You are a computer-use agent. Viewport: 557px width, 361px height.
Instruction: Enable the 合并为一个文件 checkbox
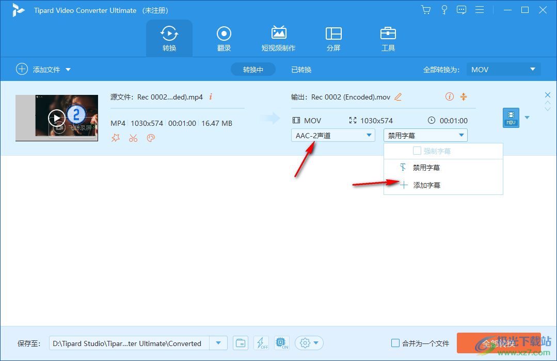tap(395, 343)
